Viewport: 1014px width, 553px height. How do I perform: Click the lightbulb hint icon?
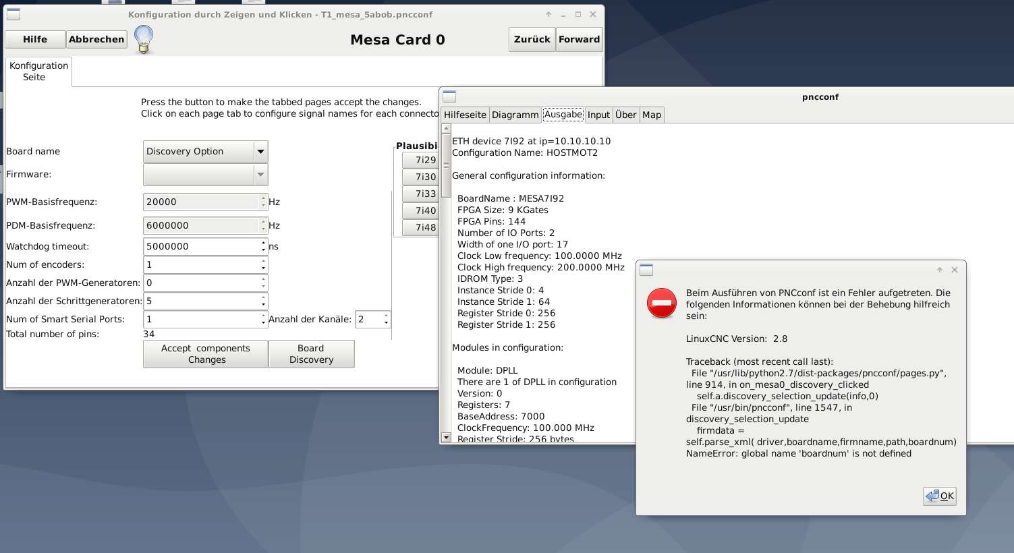[144, 39]
